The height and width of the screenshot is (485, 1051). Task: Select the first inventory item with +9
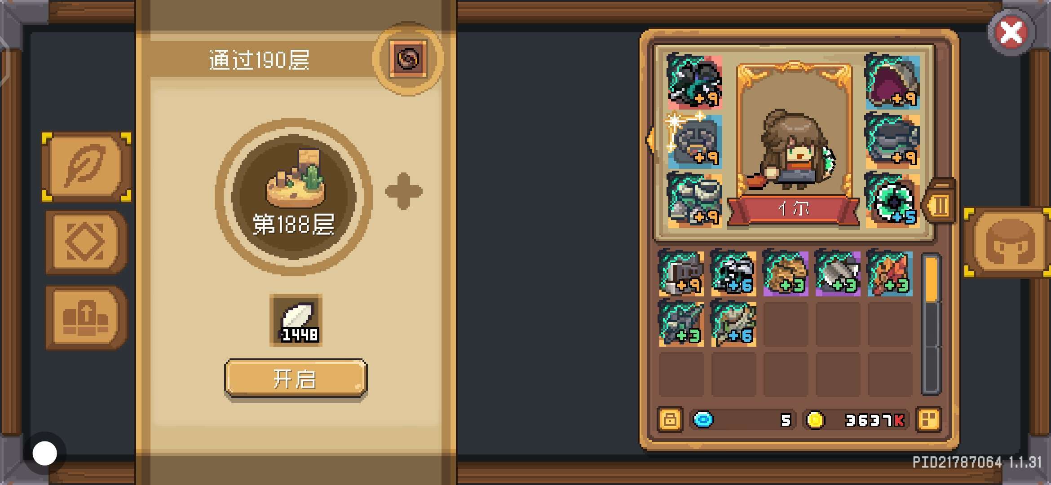tap(681, 273)
